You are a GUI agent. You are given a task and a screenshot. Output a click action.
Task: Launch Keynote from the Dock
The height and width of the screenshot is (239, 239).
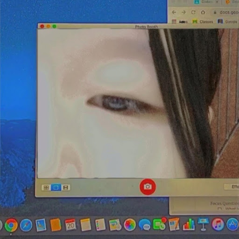203,224
